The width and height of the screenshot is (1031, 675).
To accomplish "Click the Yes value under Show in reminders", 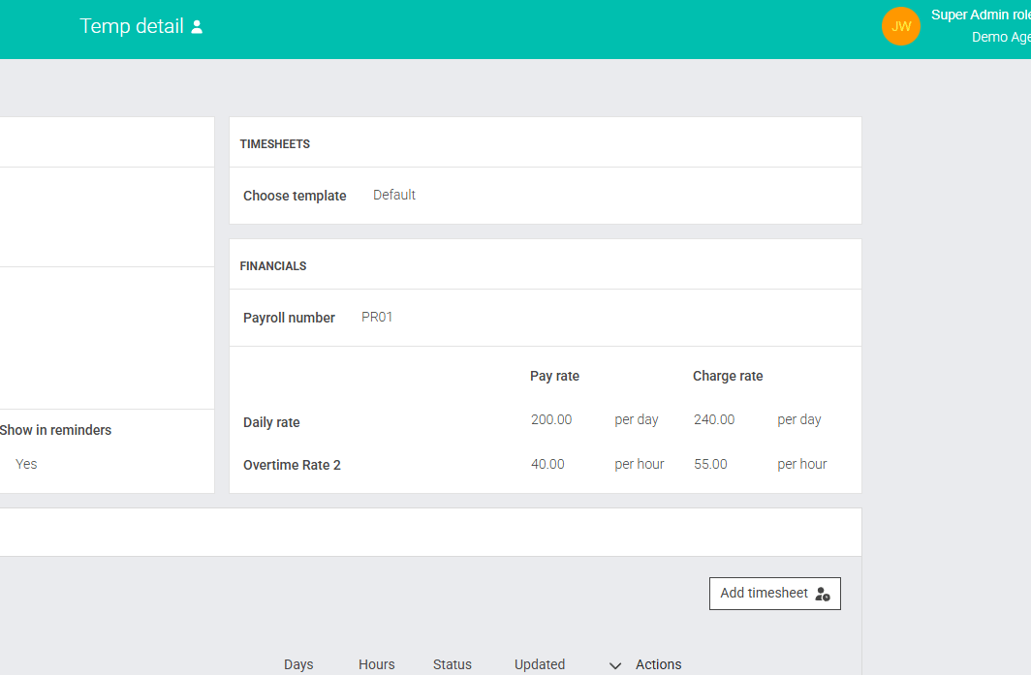I will pos(26,464).
